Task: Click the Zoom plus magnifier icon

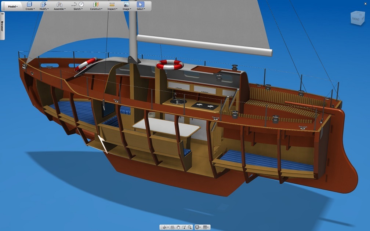Action: point(184,227)
